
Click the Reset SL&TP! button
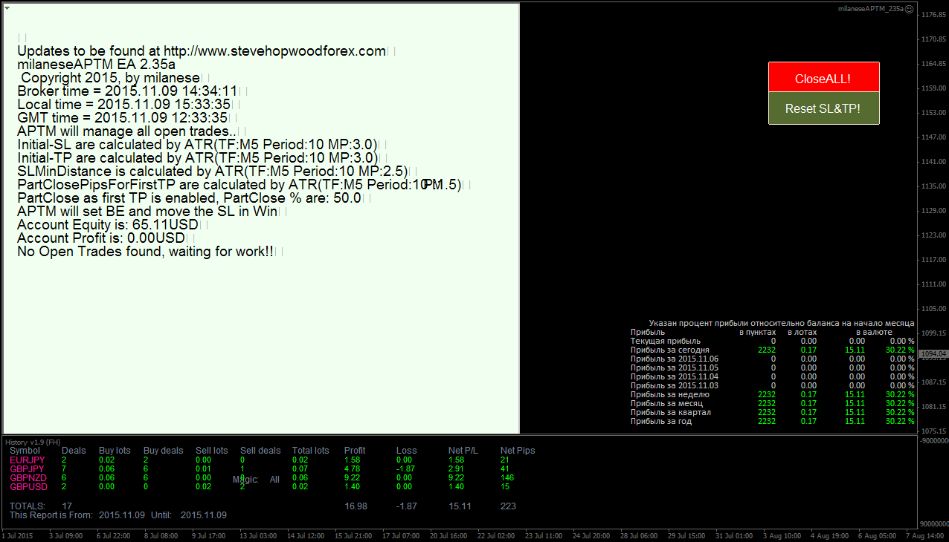point(823,108)
